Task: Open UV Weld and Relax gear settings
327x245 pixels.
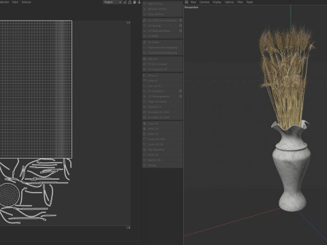Action: (181, 31)
